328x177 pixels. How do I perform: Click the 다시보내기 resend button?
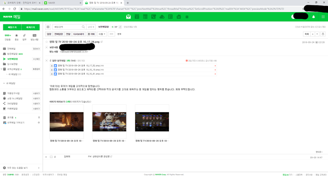click(78, 34)
